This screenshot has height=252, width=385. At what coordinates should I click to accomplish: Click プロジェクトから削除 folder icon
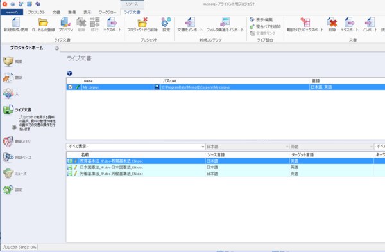point(142,22)
